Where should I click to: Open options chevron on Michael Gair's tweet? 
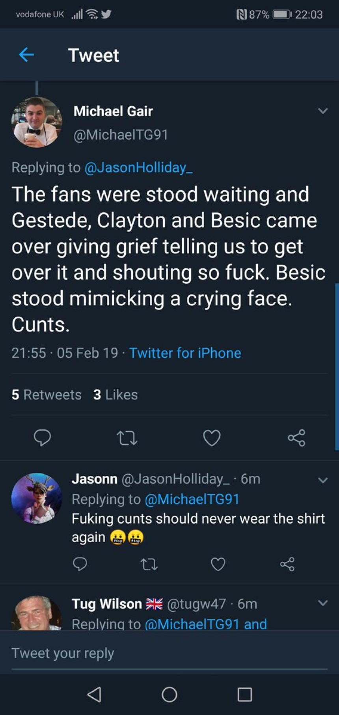tap(323, 111)
